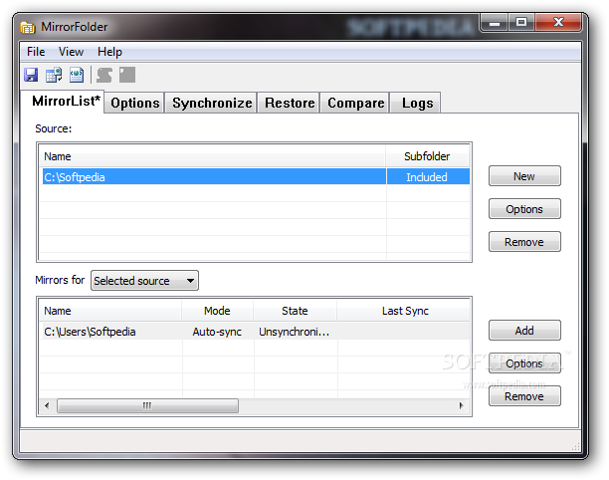Click the Mode column header
Screen dimensions: 609x480
tap(217, 311)
